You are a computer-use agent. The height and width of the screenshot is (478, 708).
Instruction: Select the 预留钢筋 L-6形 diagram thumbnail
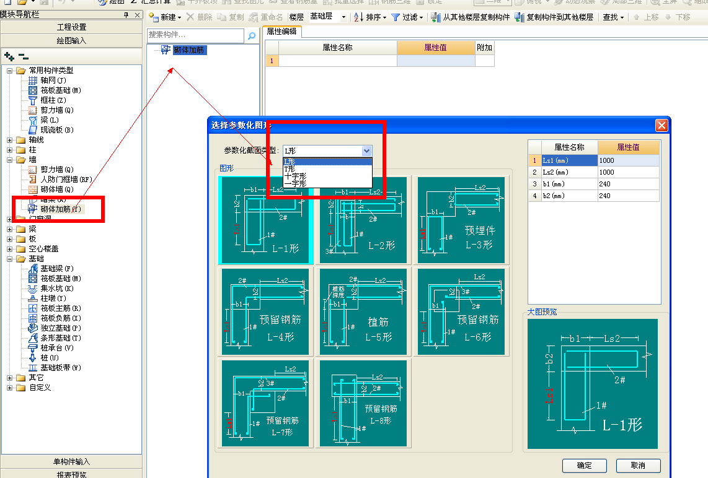pyautogui.click(x=461, y=311)
